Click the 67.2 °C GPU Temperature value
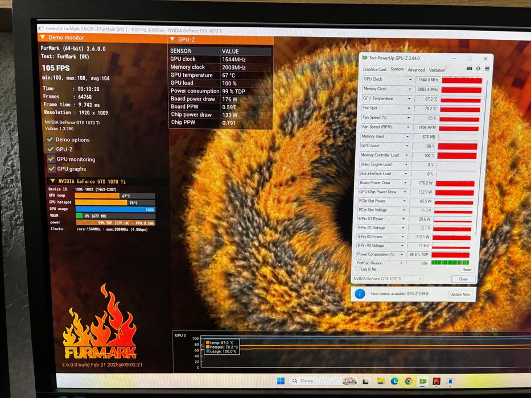531x398 pixels. [x=426, y=99]
